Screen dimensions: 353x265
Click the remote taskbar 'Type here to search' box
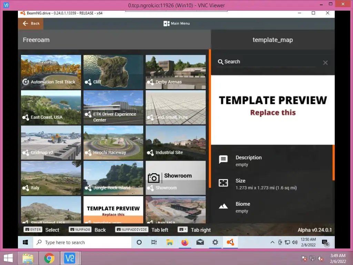click(82, 242)
